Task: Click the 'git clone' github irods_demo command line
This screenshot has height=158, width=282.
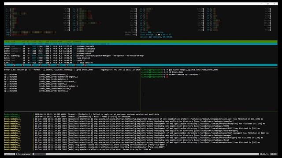Action: click(x=180, y=70)
